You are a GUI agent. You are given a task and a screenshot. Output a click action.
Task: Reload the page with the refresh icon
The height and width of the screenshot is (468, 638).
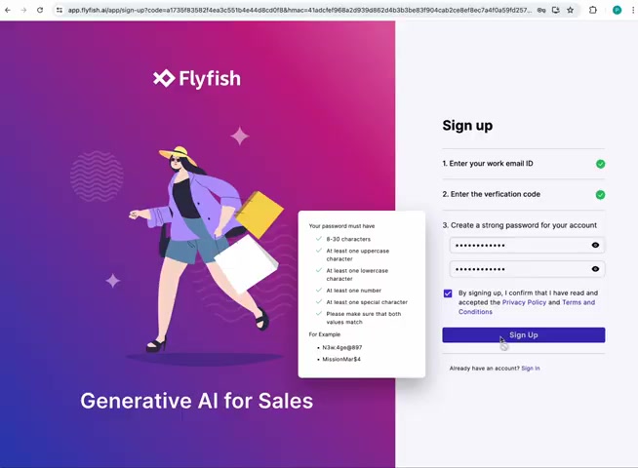(40, 10)
